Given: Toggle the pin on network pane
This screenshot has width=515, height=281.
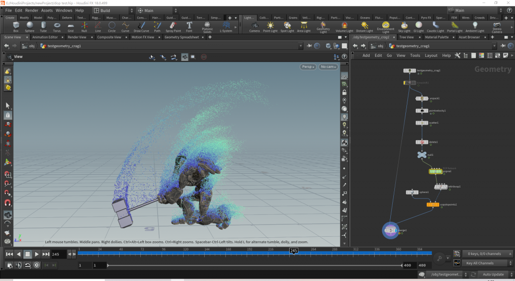Looking at the screenshot, I should point(503,46).
